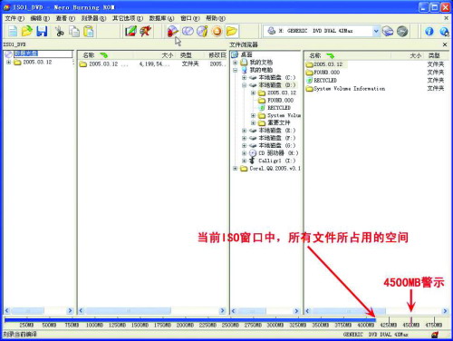
Task: Start burning with the burn disc icon
Action: pos(172,31)
